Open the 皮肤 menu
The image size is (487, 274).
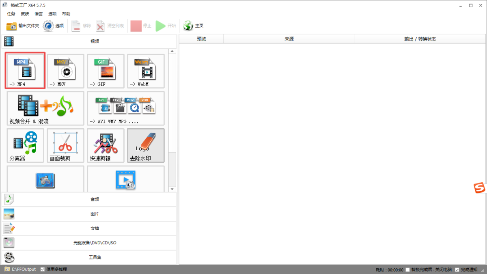25,14
